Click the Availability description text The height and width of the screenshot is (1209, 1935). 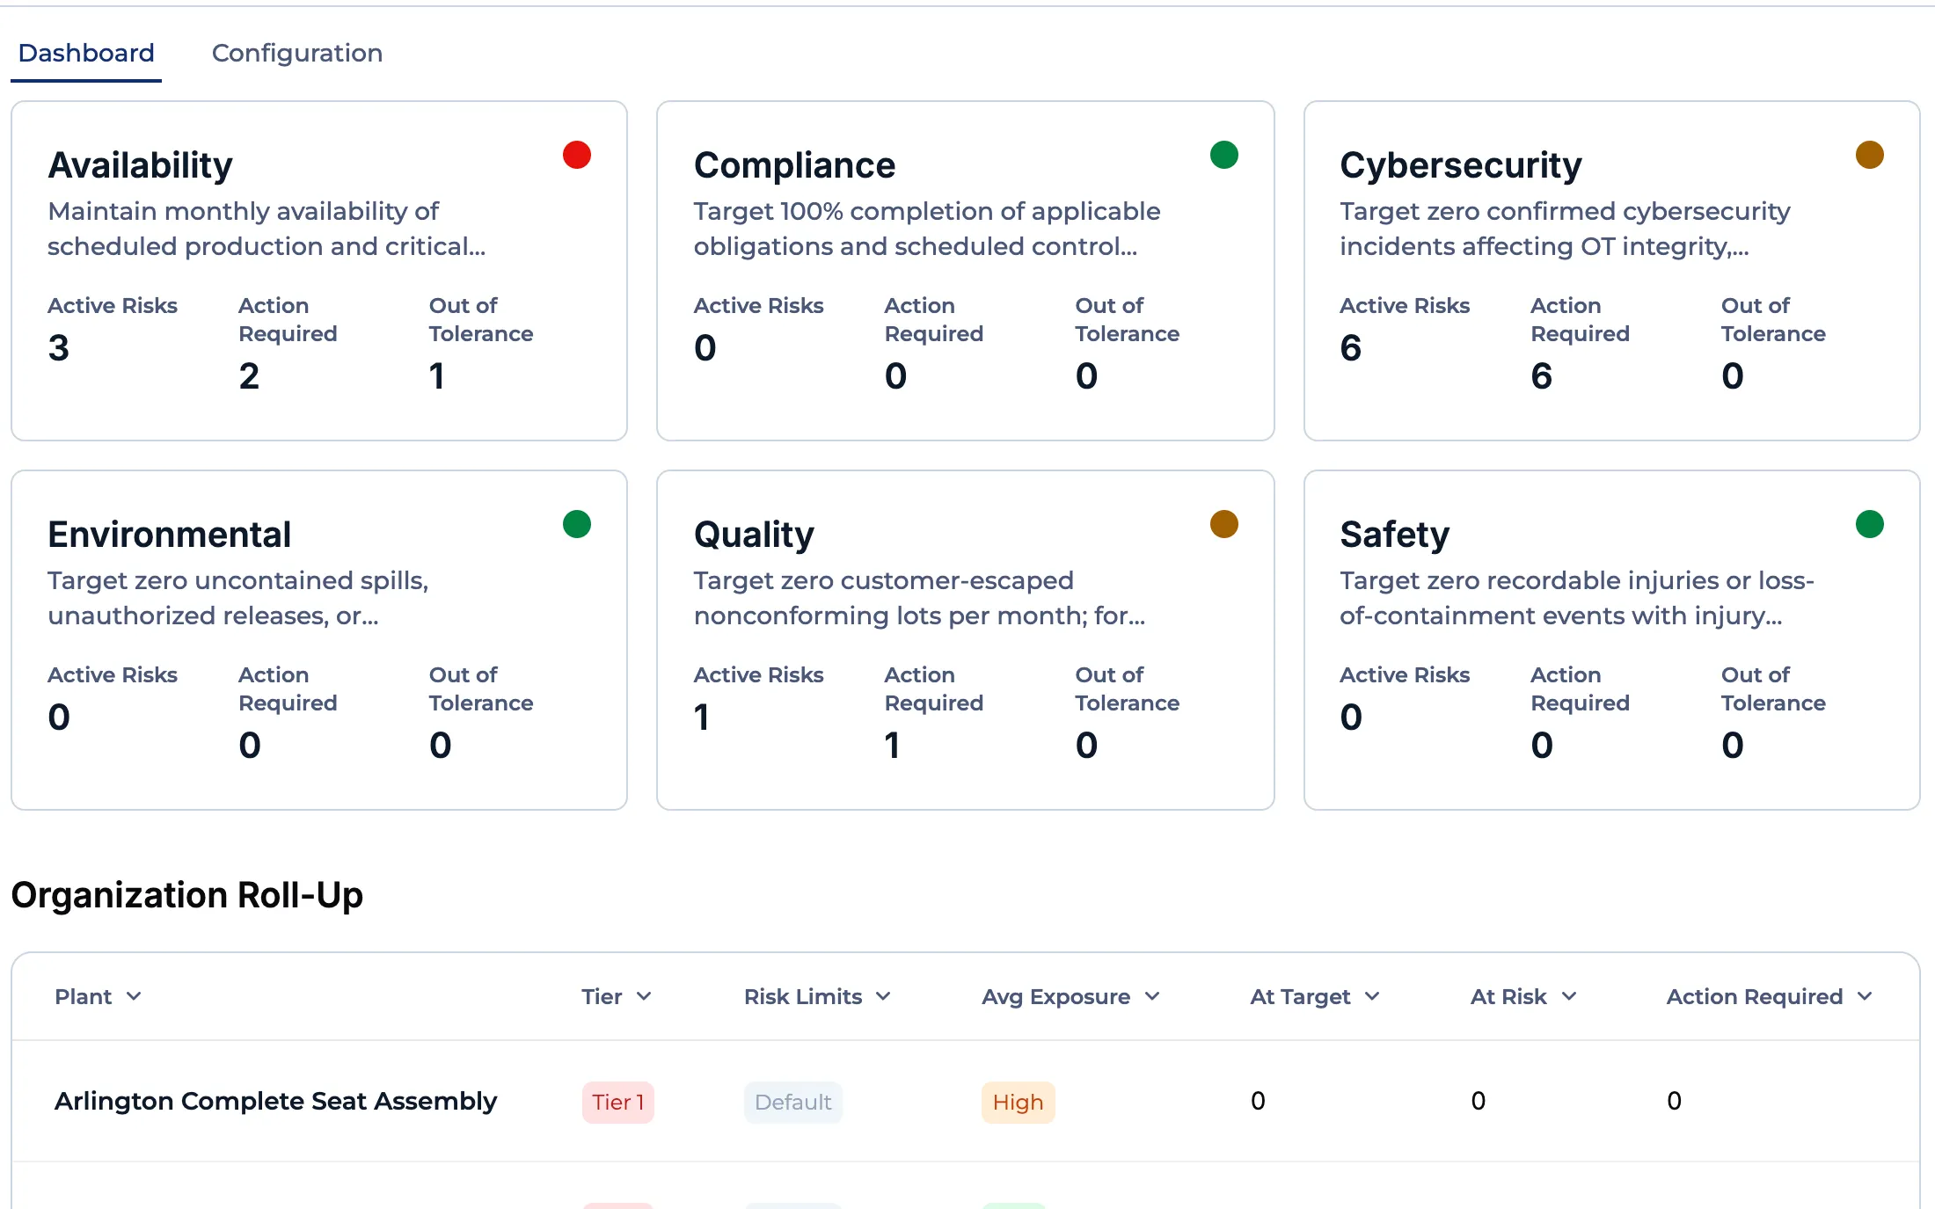[267, 229]
